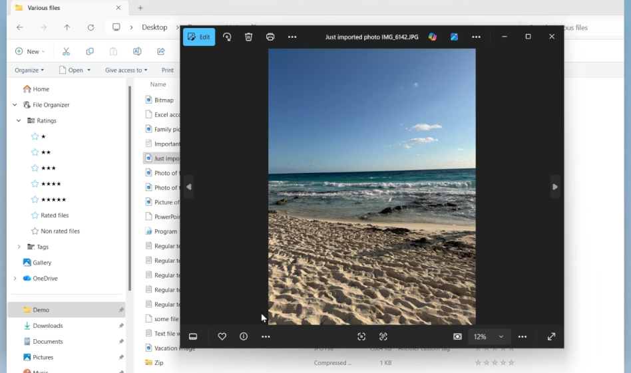This screenshot has width=631, height=373.
Task: Select the three-star rating filter
Action: 43,168
